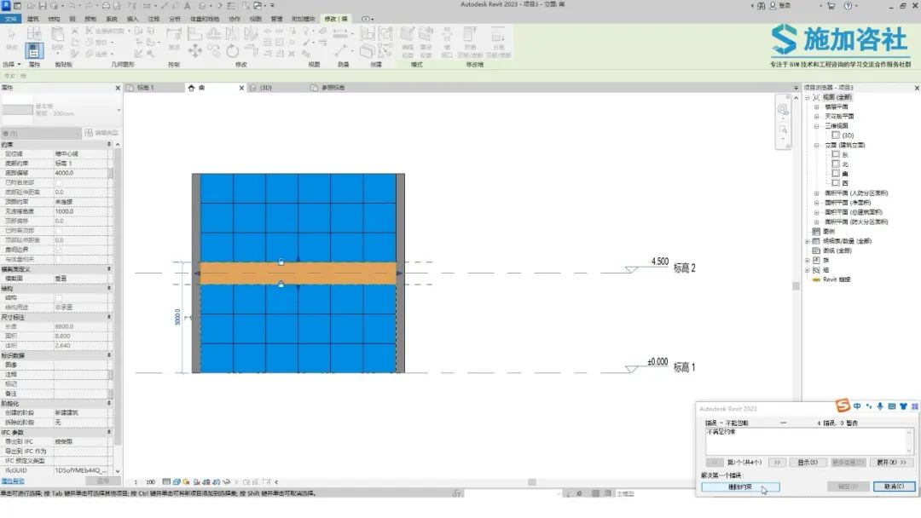Collapse the 三维视图 tree node
Viewport: 921px width, 518px height.
(816, 126)
